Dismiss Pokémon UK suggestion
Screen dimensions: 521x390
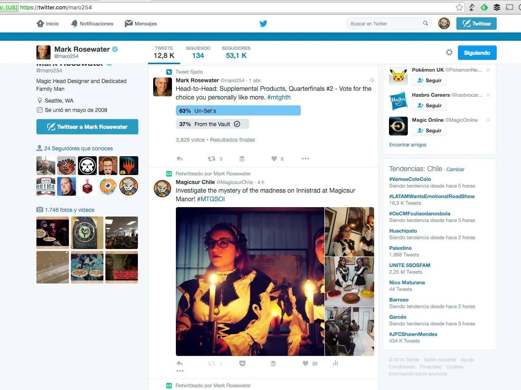tap(488, 70)
